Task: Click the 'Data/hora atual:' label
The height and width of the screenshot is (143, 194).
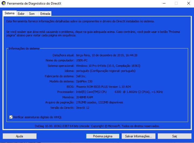Action: click(x=64, y=55)
